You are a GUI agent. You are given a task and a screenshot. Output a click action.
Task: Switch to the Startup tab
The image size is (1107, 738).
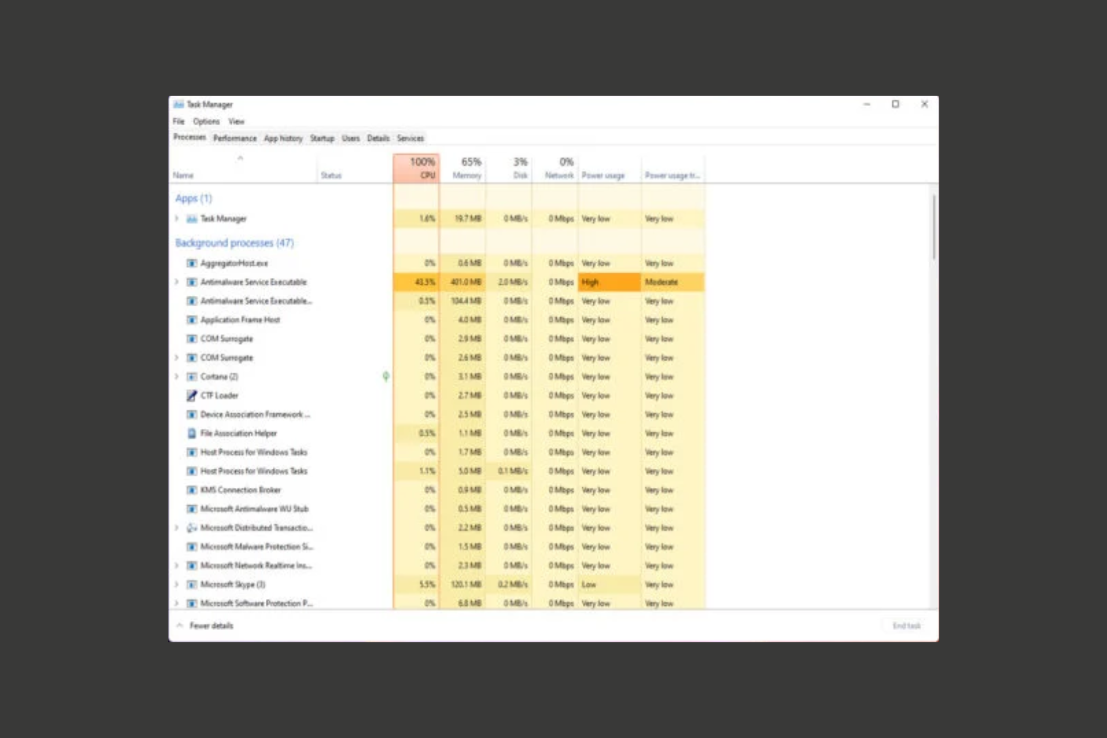point(322,138)
